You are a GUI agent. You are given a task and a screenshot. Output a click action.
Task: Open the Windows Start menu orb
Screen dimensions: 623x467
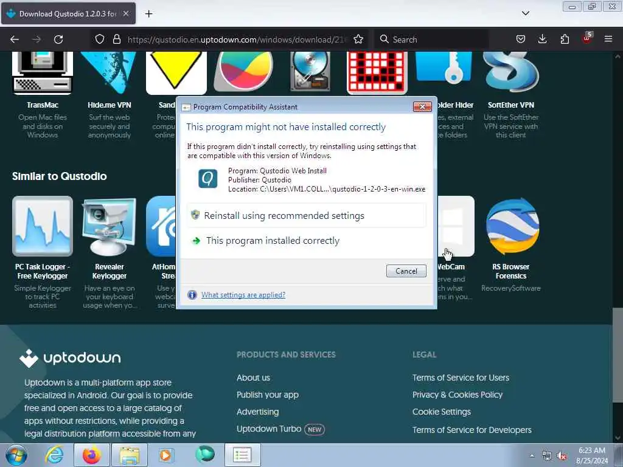pos(16,455)
